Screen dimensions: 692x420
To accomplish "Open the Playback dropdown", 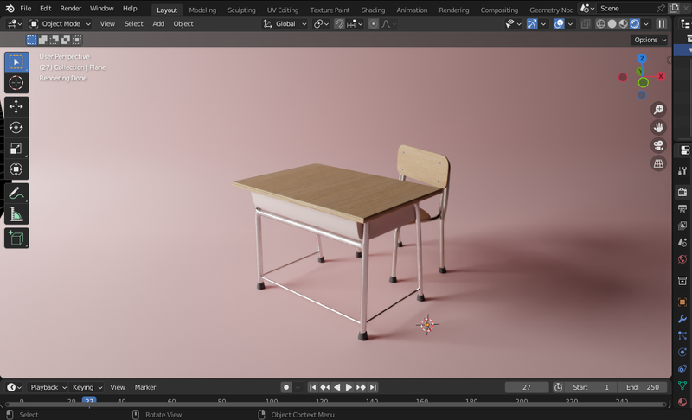I will click(48, 387).
